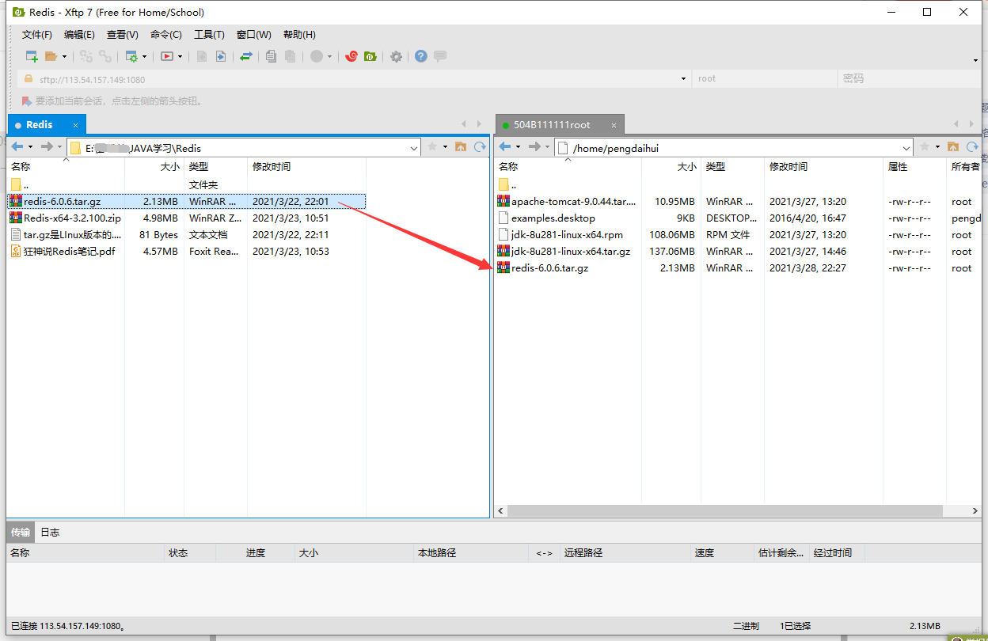
Task: Open the 编辑(E) menu
Action: (x=79, y=35)
